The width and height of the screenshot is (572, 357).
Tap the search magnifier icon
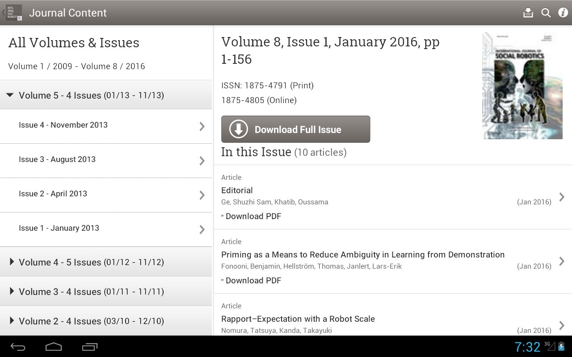546,12
